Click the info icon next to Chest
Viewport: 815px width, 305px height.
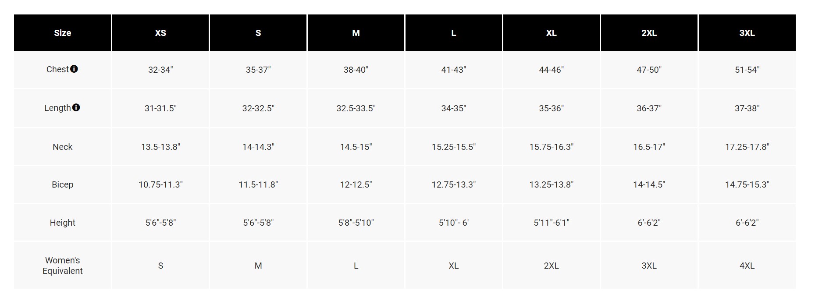click(74, 69)
